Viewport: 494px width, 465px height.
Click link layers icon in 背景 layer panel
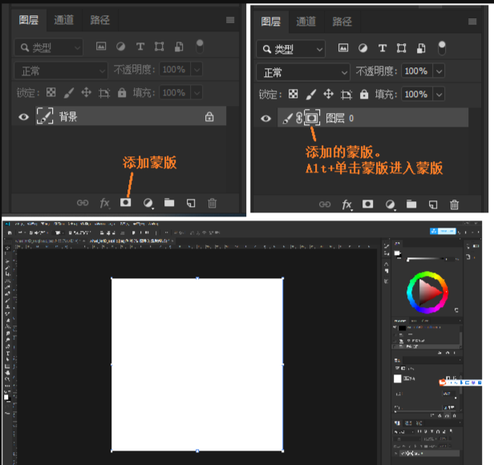(x=83, y=203)
